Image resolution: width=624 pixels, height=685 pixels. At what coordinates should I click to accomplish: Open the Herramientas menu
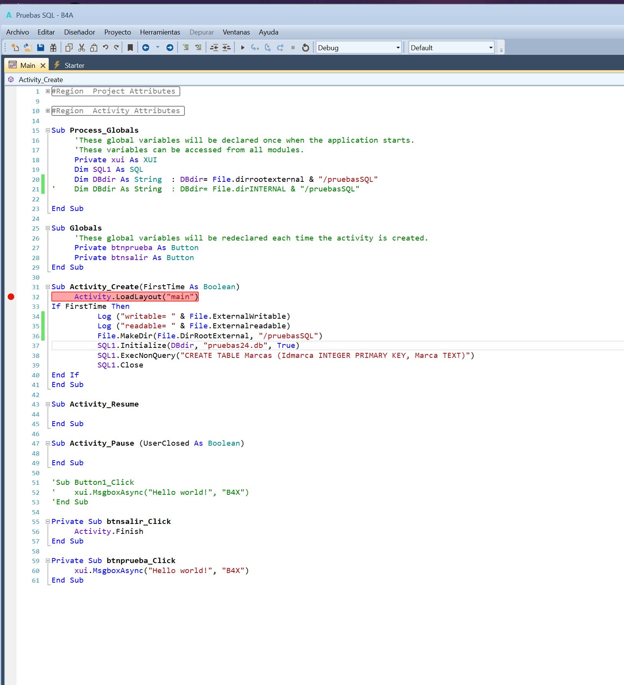click(x=160, y=32)
